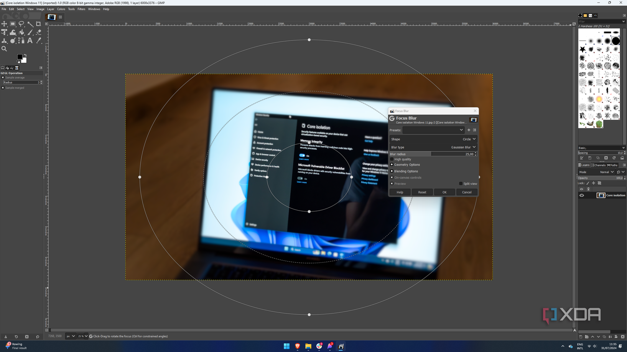The image size is (627, 352).
Task: Click the foreground color black swatch
Action: tap(19, 57)
